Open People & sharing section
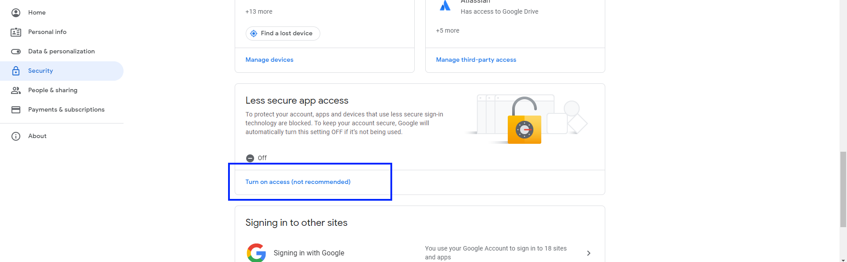847x262 pixels. coord(52,90)
